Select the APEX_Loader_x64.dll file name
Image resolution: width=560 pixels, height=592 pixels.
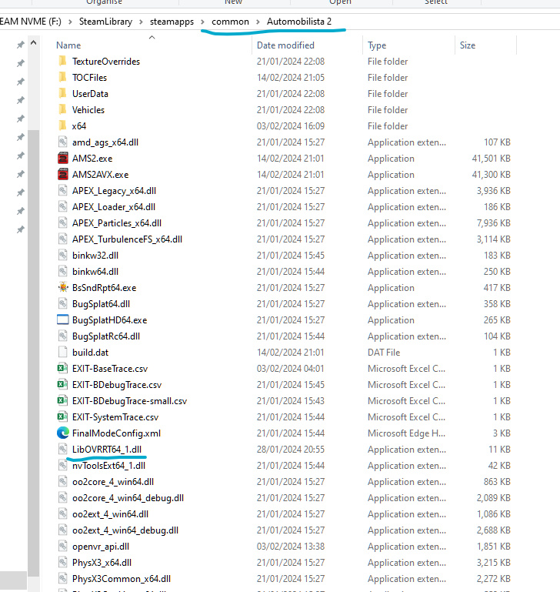click(x=114, y=207)
